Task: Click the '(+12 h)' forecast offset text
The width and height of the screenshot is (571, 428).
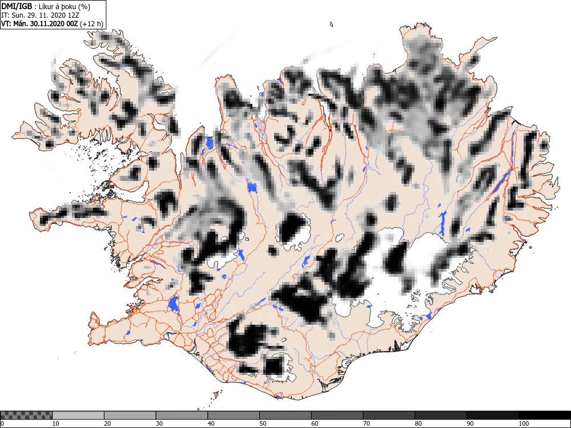Action: pyautogui.click(x=91, y=24)
